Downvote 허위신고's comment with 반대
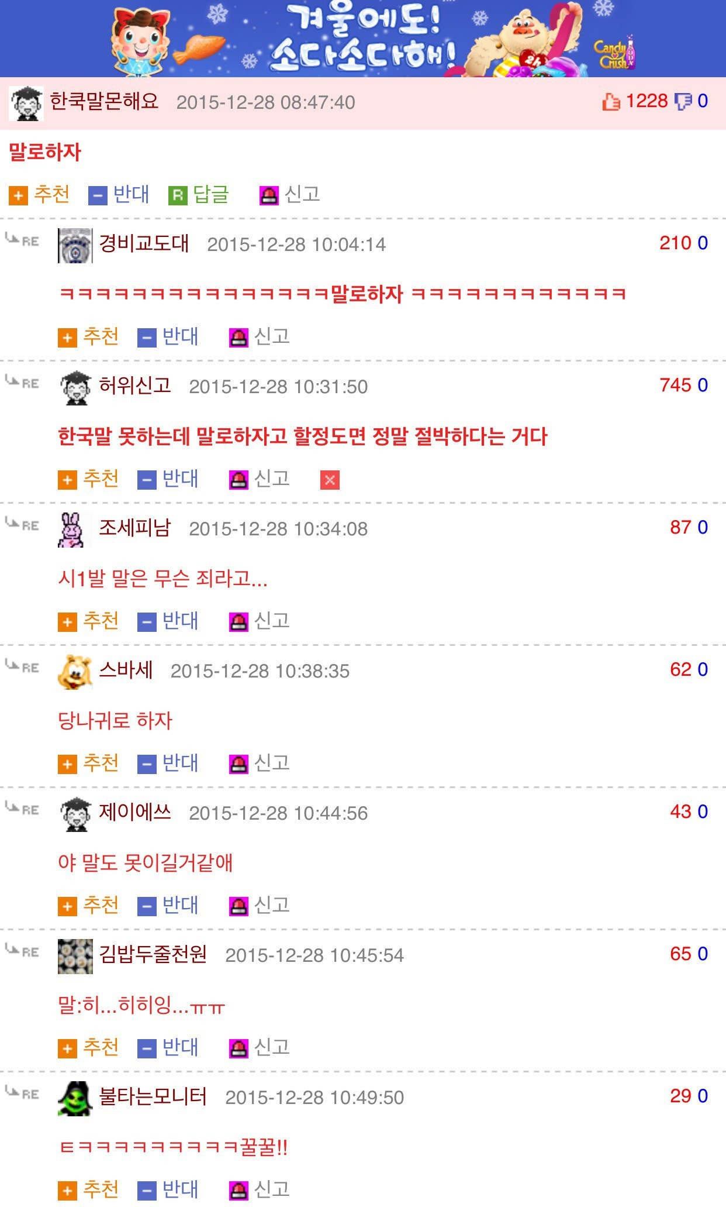Viewport: 726px width, 1207px height. click(x=168, y=479)
